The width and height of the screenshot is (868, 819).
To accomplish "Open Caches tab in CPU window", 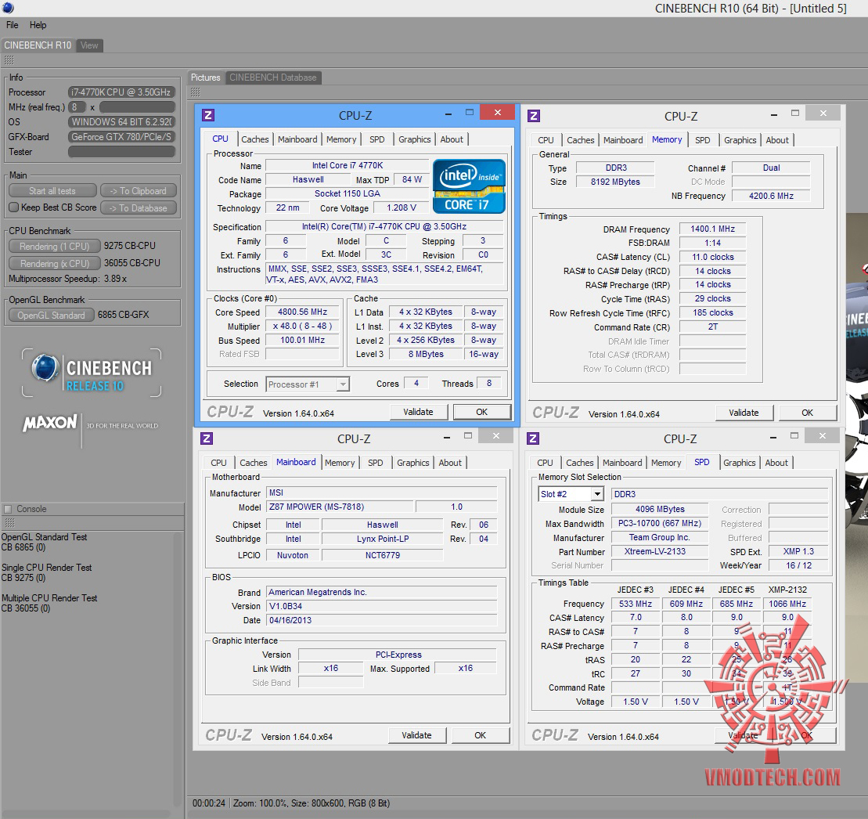I will tap(254, 139).
